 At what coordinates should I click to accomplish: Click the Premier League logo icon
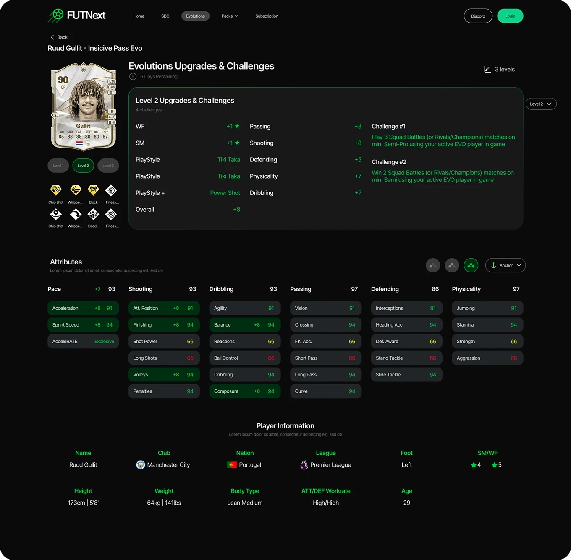click(304, 465)
